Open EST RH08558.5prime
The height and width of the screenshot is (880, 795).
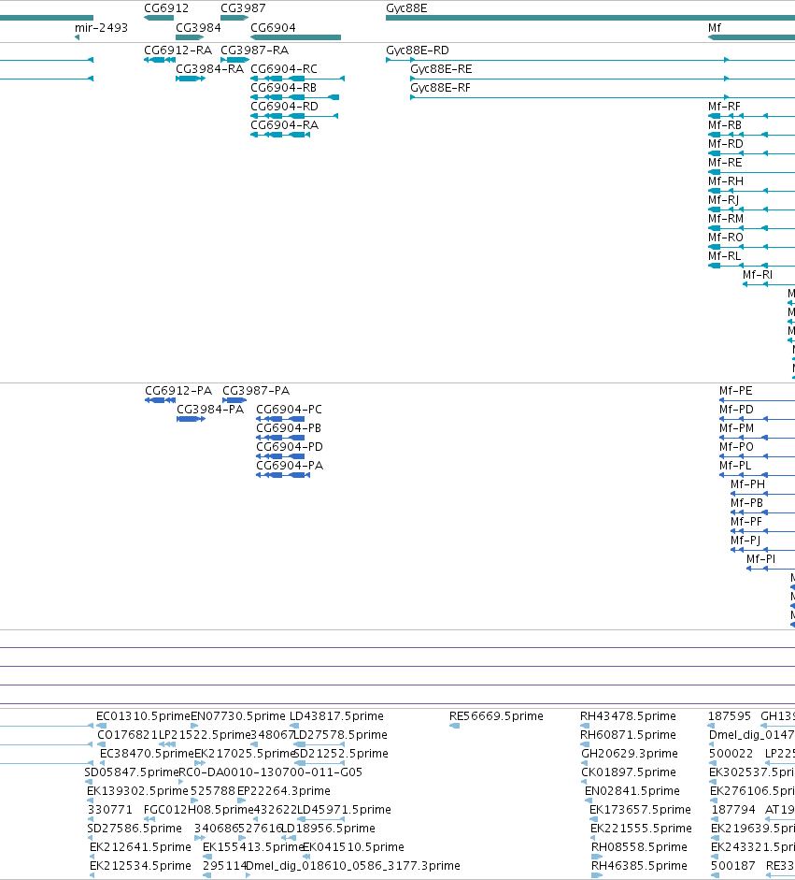pos(639,847)
